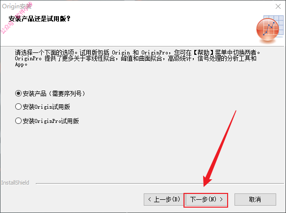Click the Origin安装 window title
Screen dimensions: 286x213
tap(17, 6)
